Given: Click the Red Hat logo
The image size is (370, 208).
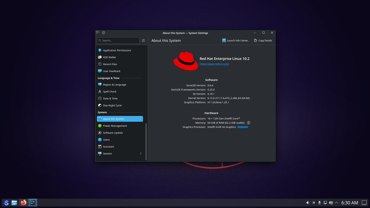Looking at the screenshot, I should point(186,61).
